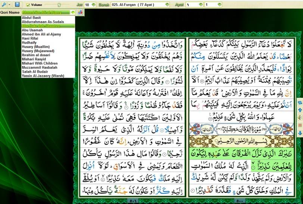Screen dimensions: 303x204
Task: Click the Surah Al-Furqan title banner
Action: [x=241, y=129]
